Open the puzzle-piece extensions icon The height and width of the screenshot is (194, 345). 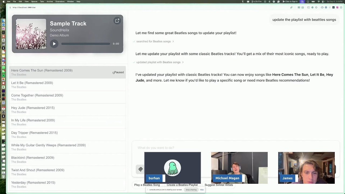(322, 8)
